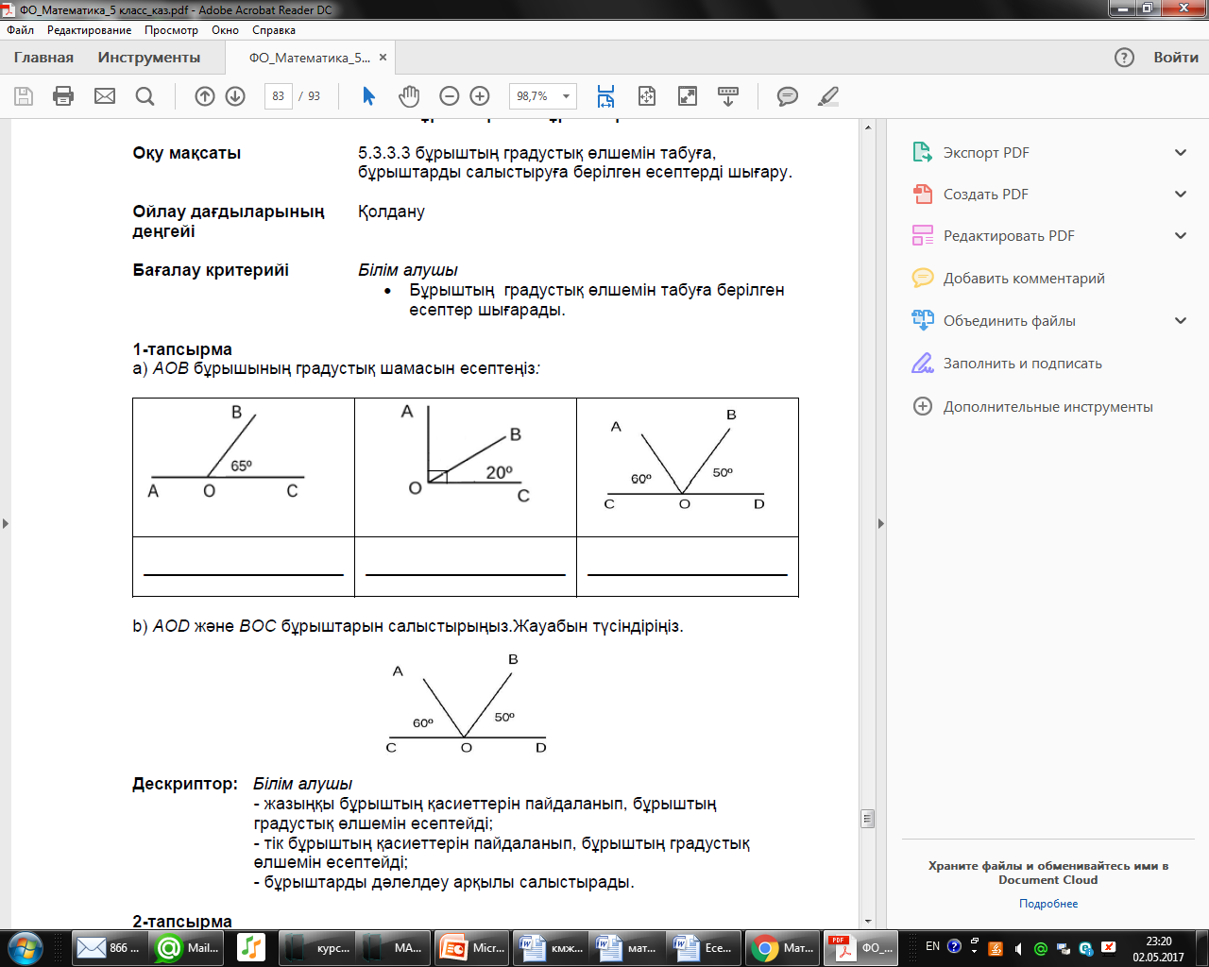
Task: Select the arrow Selection tool
Action: (x=368, y=96)
